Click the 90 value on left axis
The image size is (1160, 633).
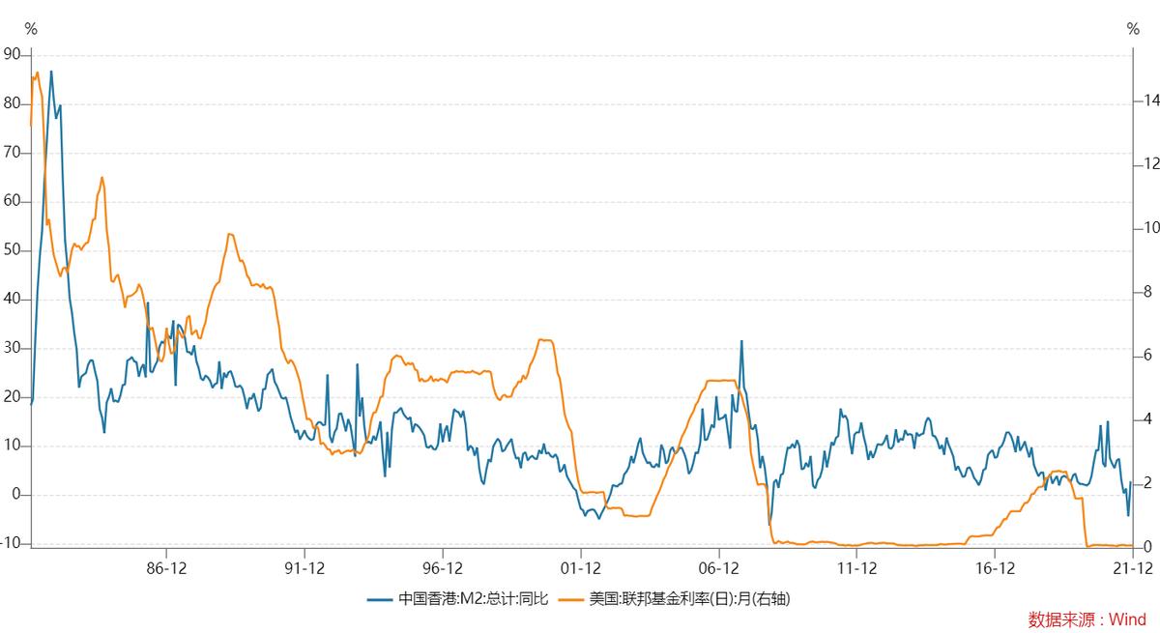(x=13, y=54)
